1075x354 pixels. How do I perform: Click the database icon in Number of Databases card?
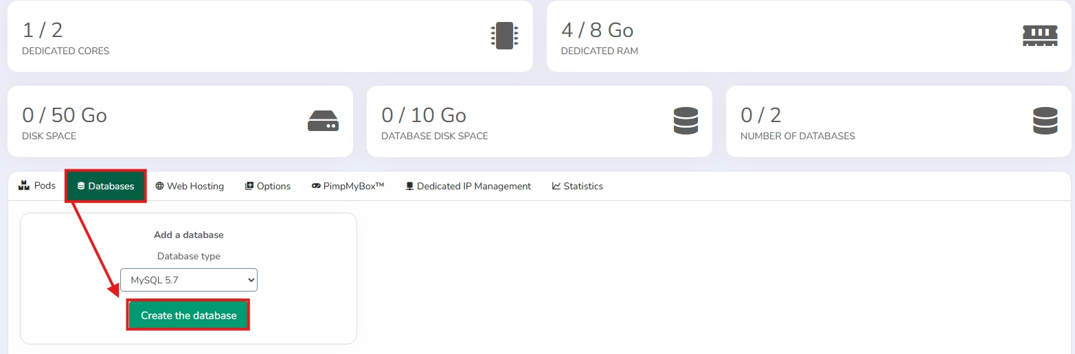[x=1045, y=121]
